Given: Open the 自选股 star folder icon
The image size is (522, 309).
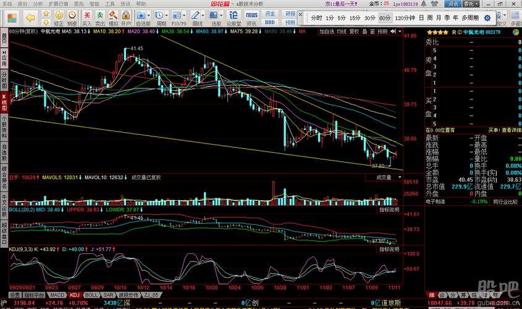Looking at the screenshot, I should tap(141, 15).
